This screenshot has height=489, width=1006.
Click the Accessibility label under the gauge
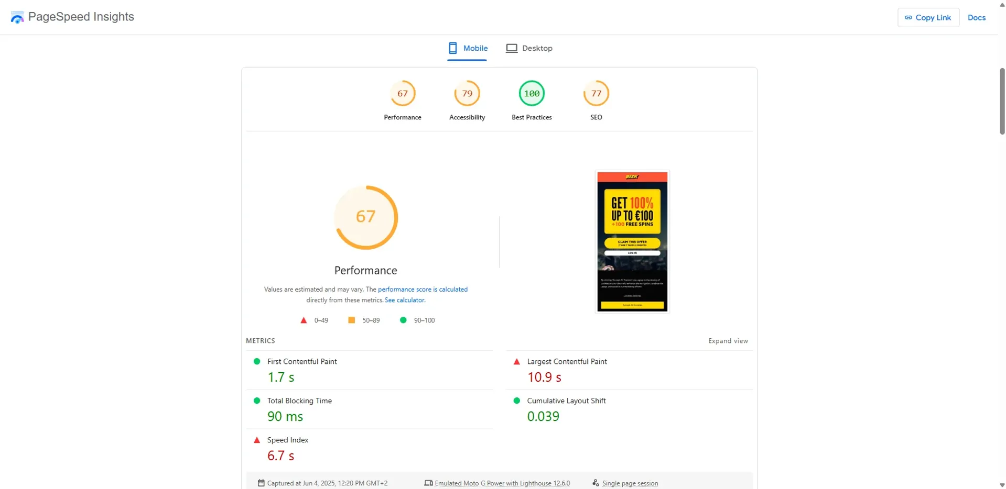(x=467, y=117)
